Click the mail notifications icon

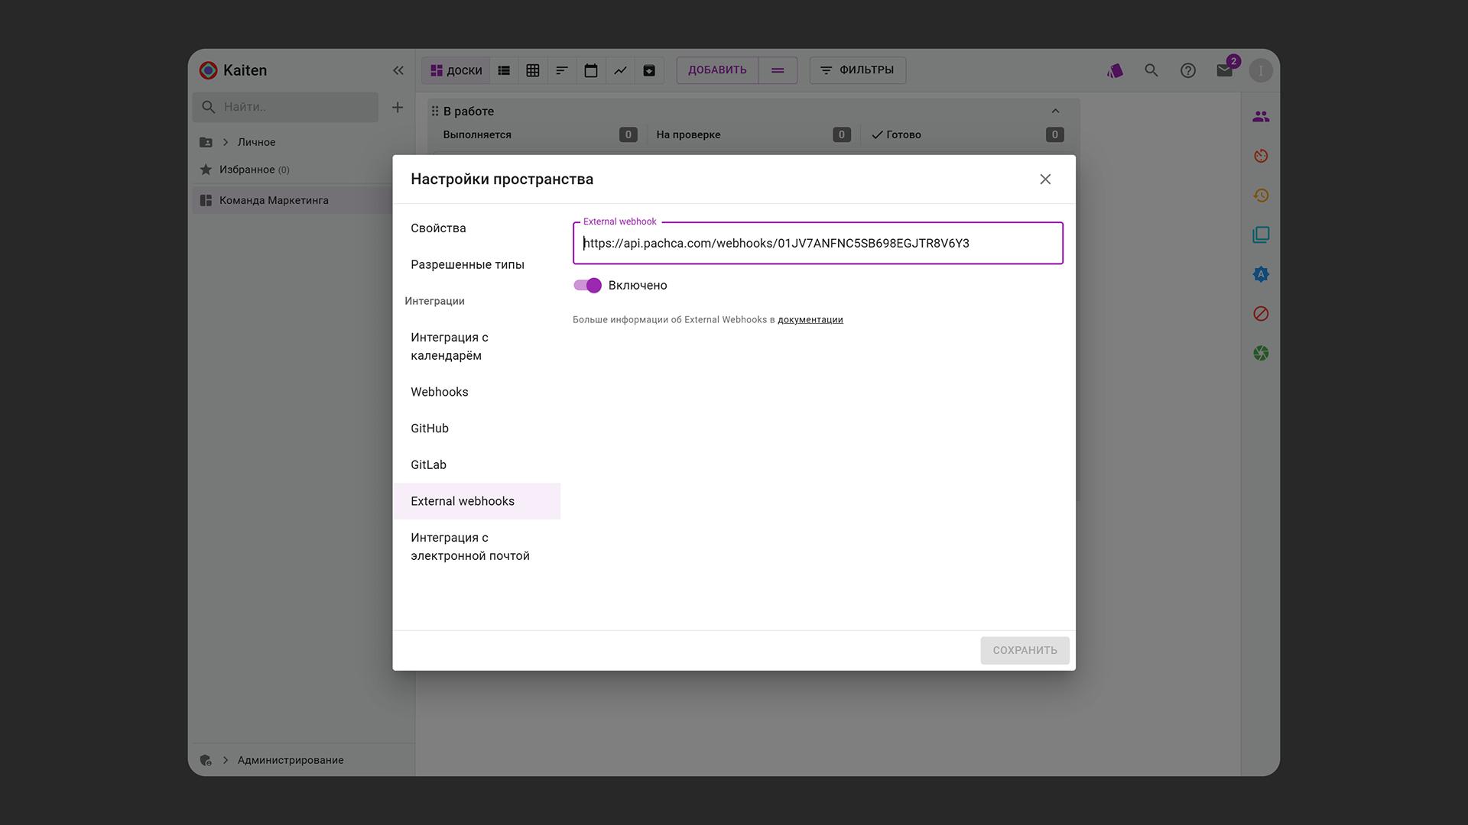pyautogui.click(x=1224, y=70)
